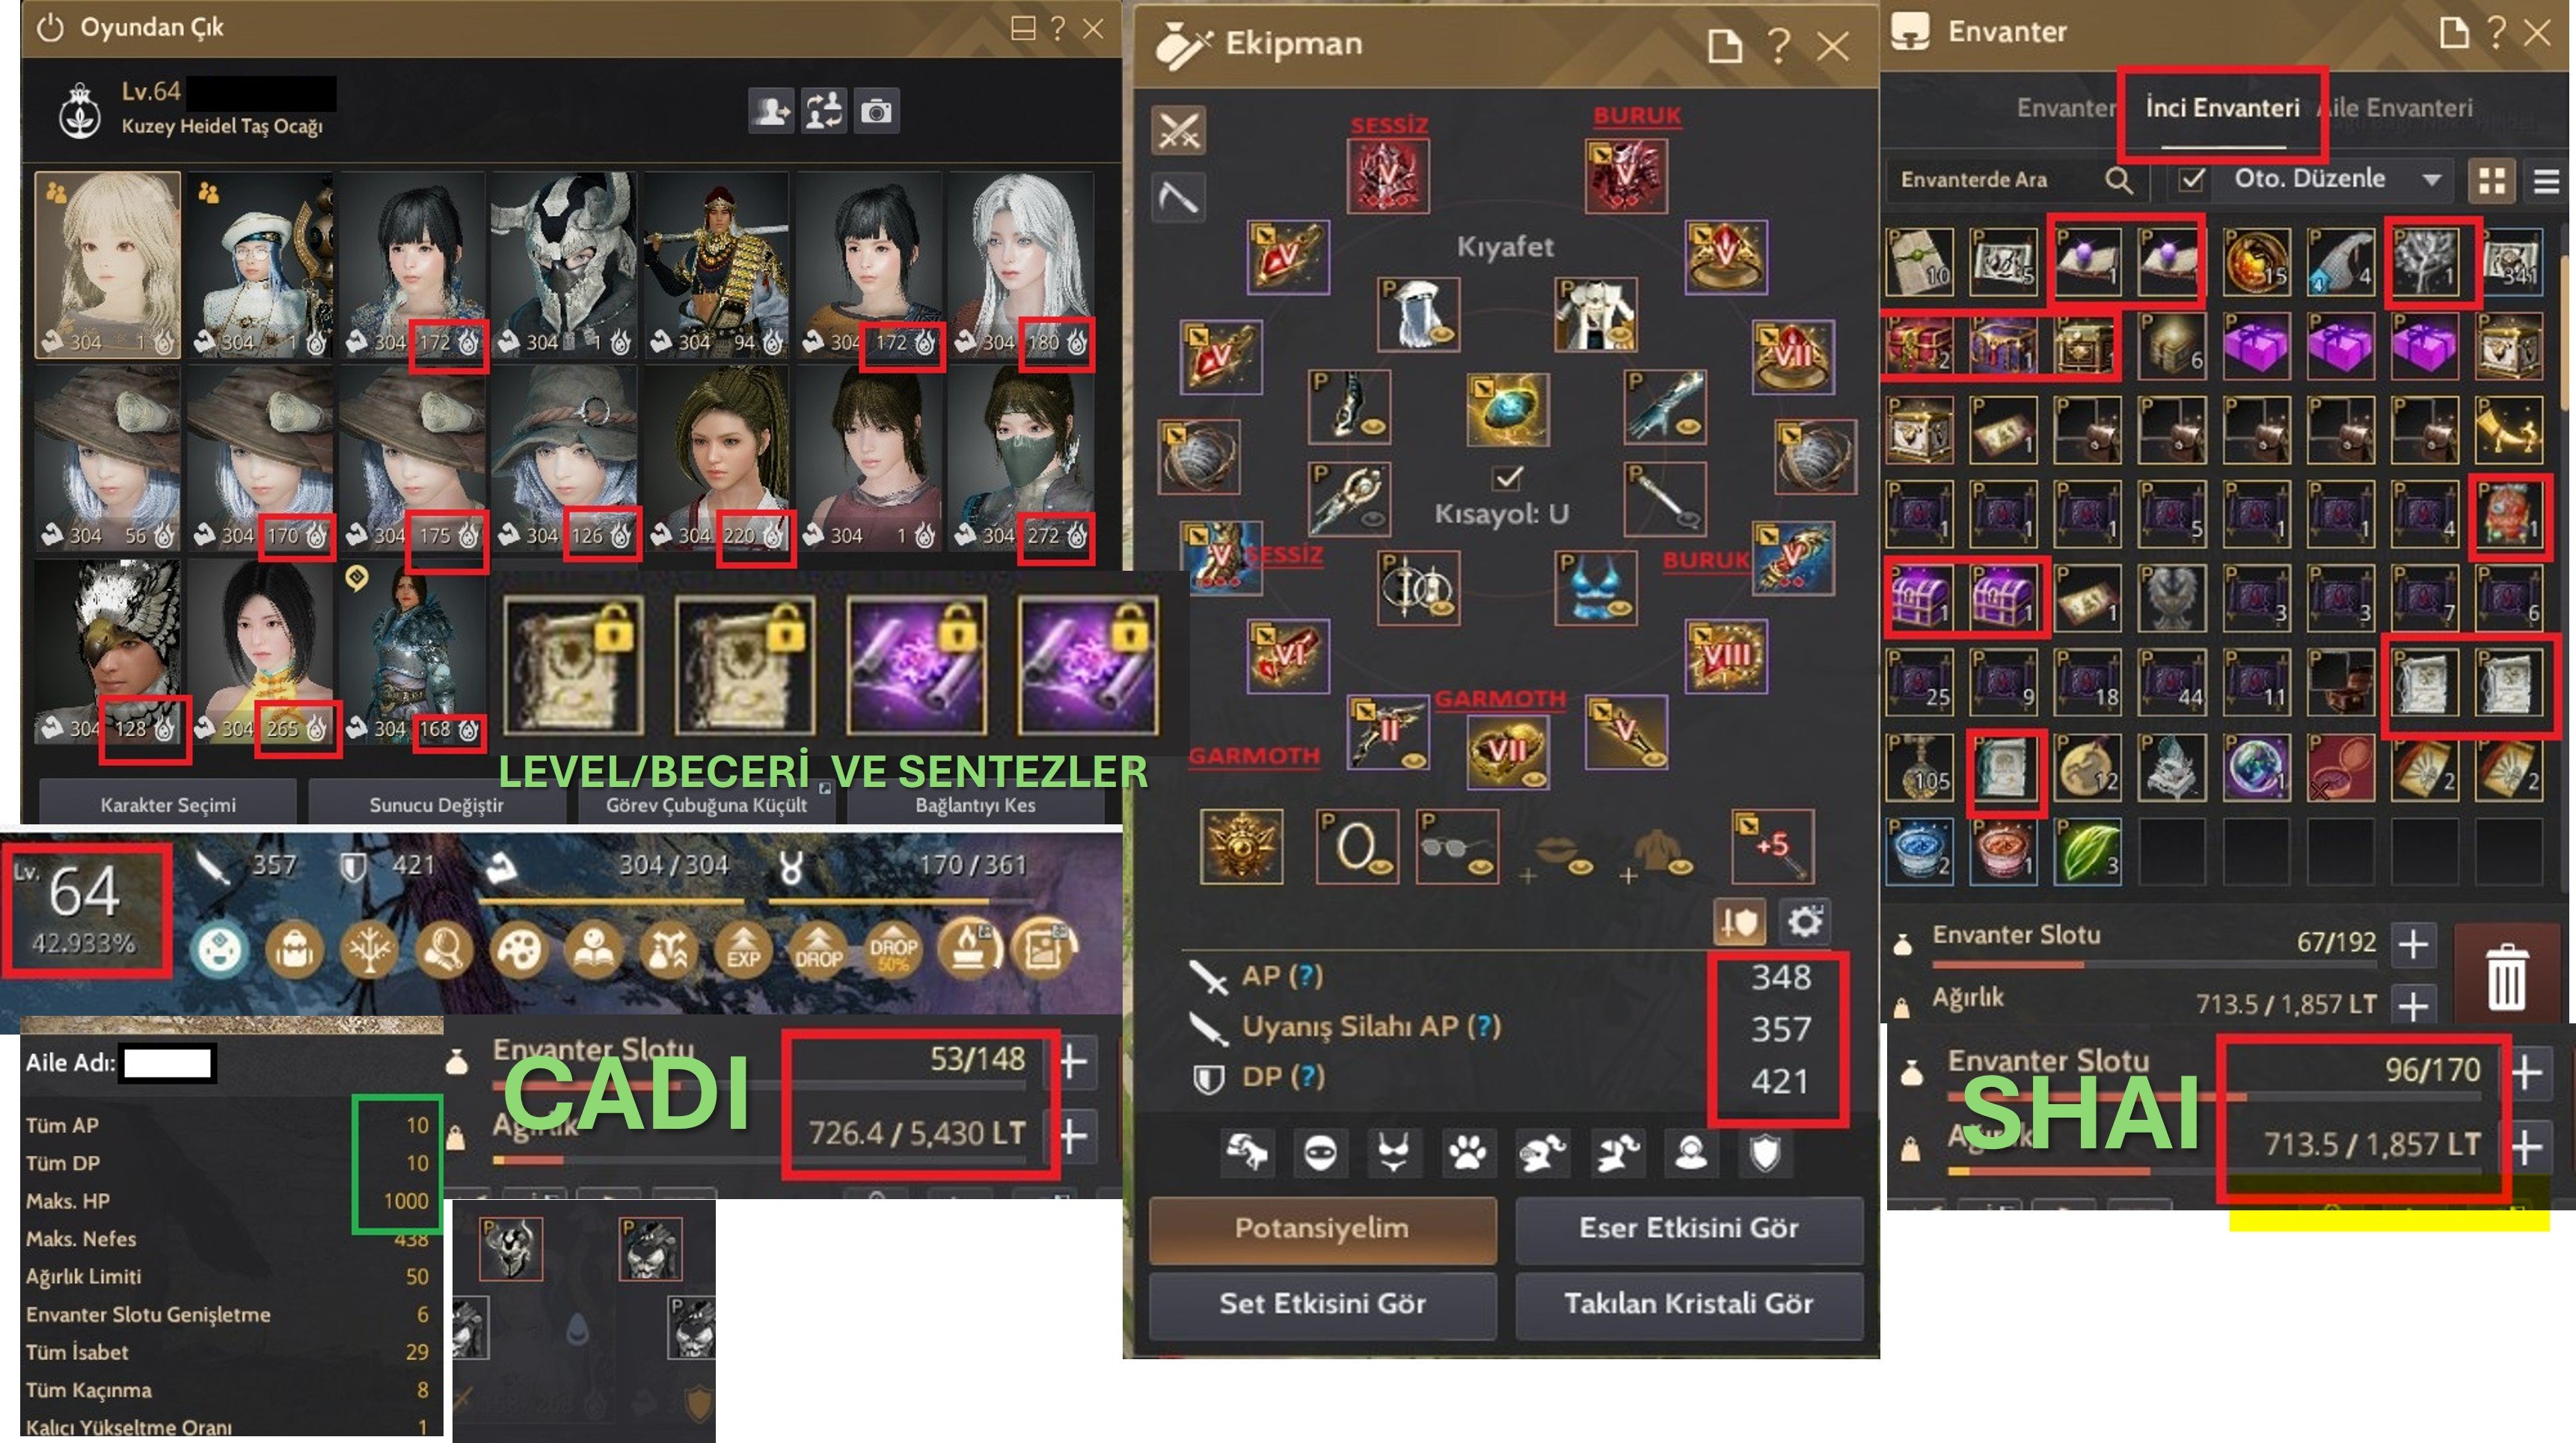Switch inventory to list view icon
This screenshot has height=1443, width=2576.
click(2545, 181)
